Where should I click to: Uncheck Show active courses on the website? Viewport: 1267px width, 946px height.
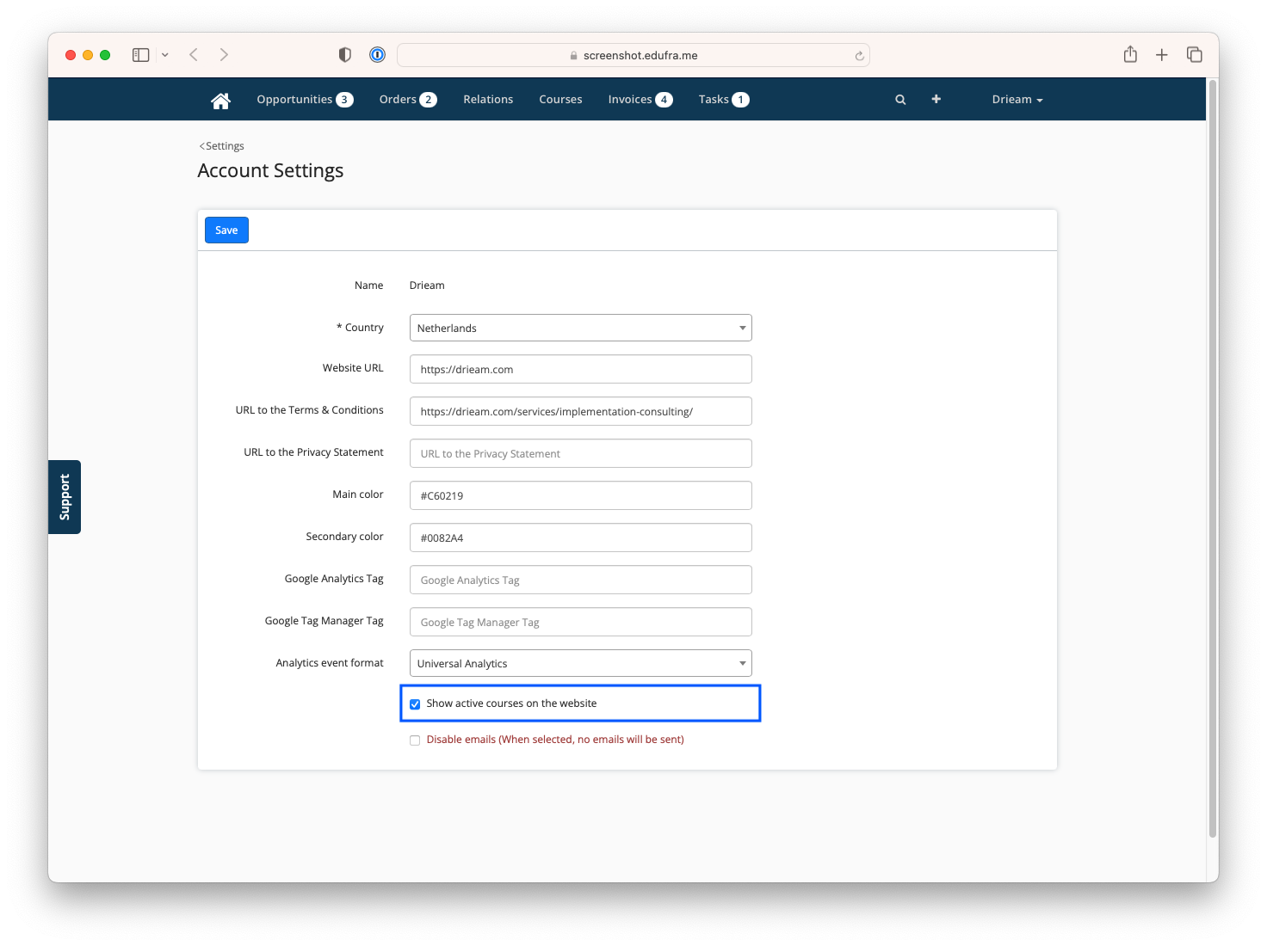coord(415,704)
